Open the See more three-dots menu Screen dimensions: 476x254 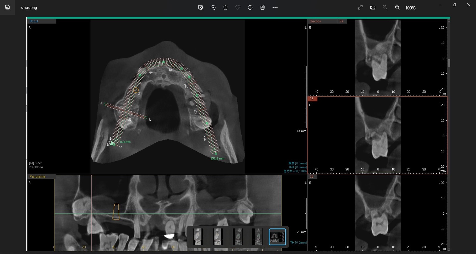[275, 8]
